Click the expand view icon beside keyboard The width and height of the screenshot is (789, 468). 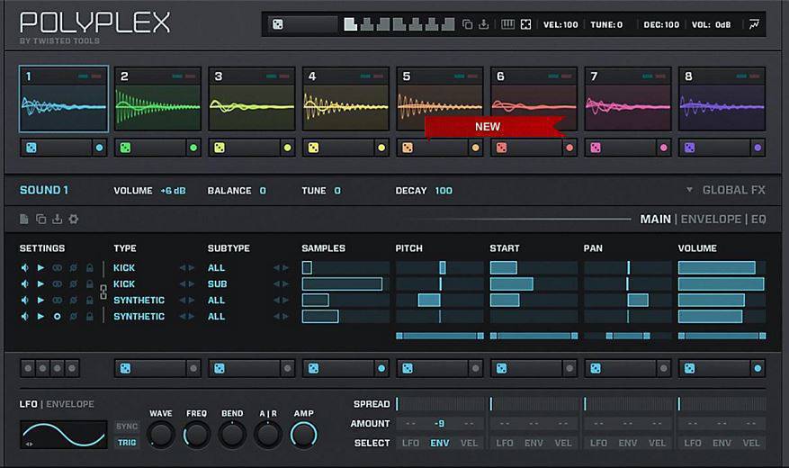pyautogui.click(x=525, y=24)
